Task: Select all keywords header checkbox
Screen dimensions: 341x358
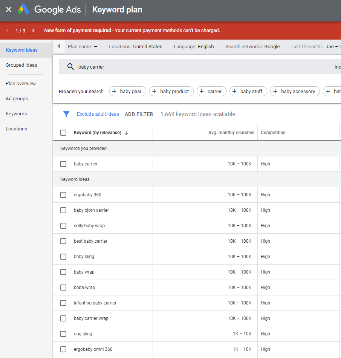Action: [63, 133]
